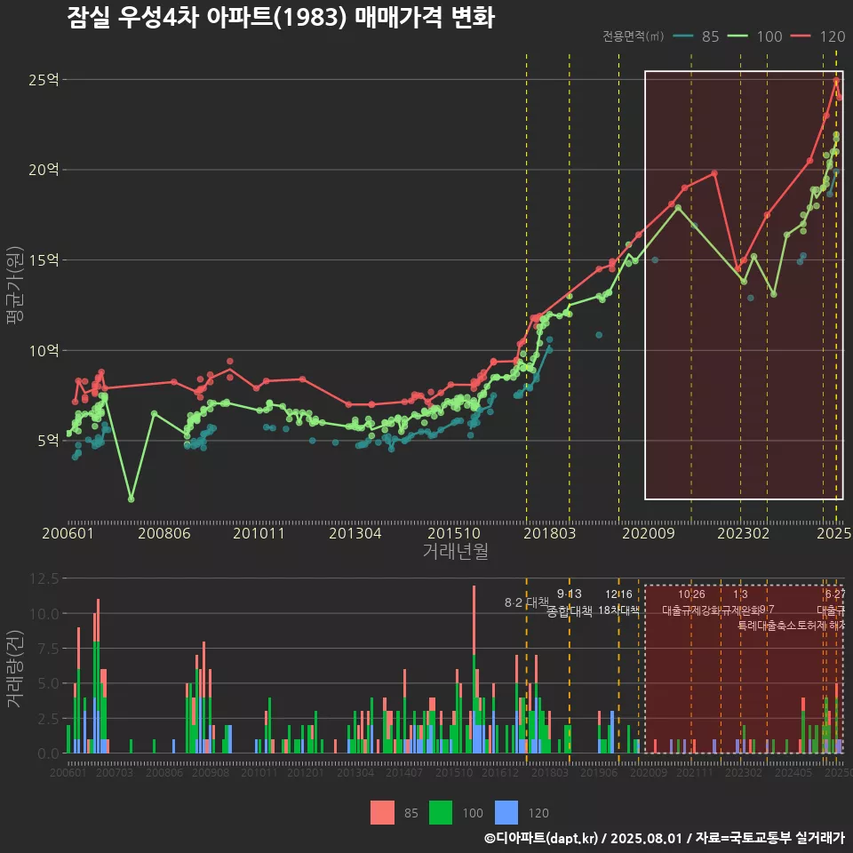Click 201906 on the volume chart x-axis
Viewport: 853px width, 853px height.
click(x=598, y=772)
